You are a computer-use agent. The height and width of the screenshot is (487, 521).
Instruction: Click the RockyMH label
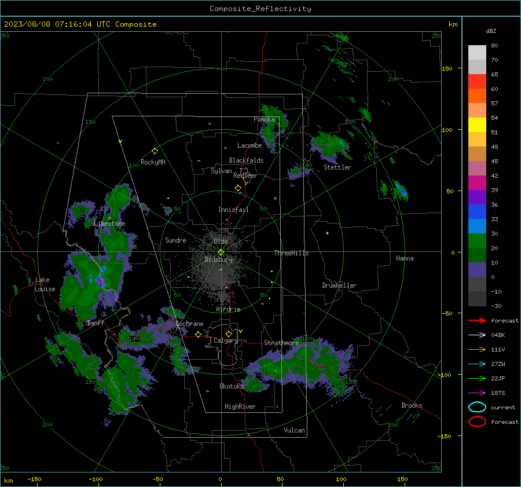153,162
